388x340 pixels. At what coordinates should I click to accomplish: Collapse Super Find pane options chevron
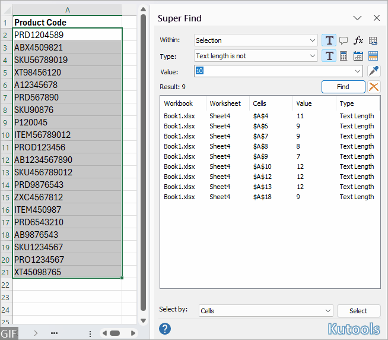(357, 18)
